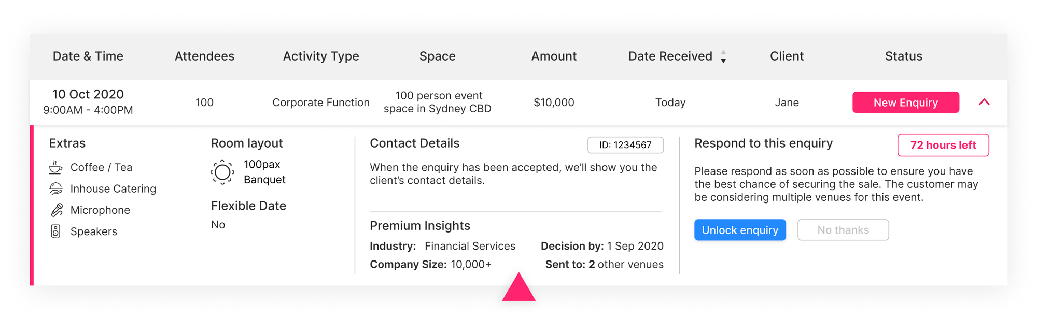Viewport: 1037px width, 319px height.
Task: Collapse the enquiry row with the chevron
Action: coord(984,102)
